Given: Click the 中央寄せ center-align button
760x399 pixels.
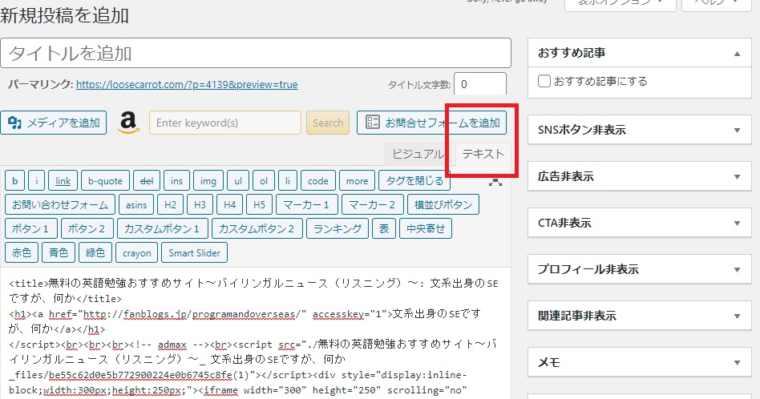Looking at the screenshot, I should click(x=426, y=228).
